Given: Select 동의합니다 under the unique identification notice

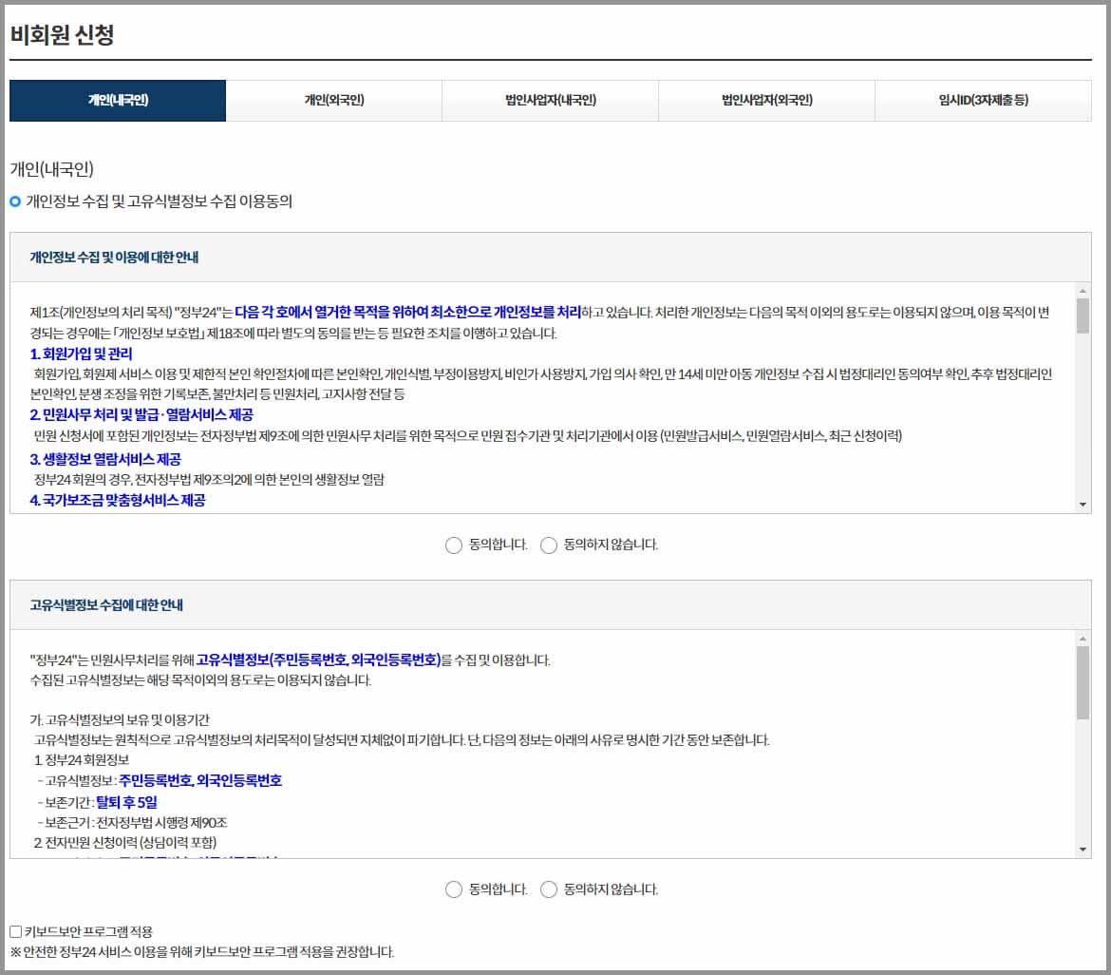Looking at the screenshot, I should (453, 889).
